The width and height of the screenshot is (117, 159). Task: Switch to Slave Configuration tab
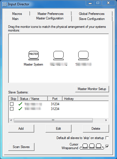92,19
